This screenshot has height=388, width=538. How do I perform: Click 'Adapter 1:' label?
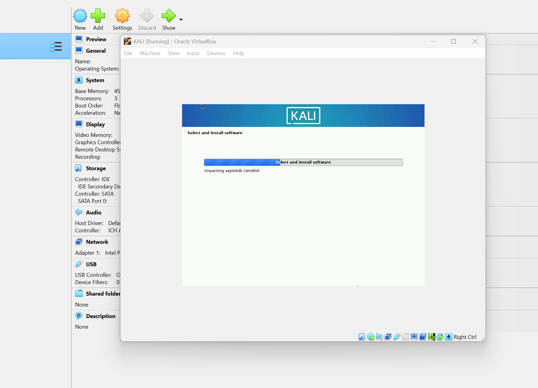tap(88, 253)
